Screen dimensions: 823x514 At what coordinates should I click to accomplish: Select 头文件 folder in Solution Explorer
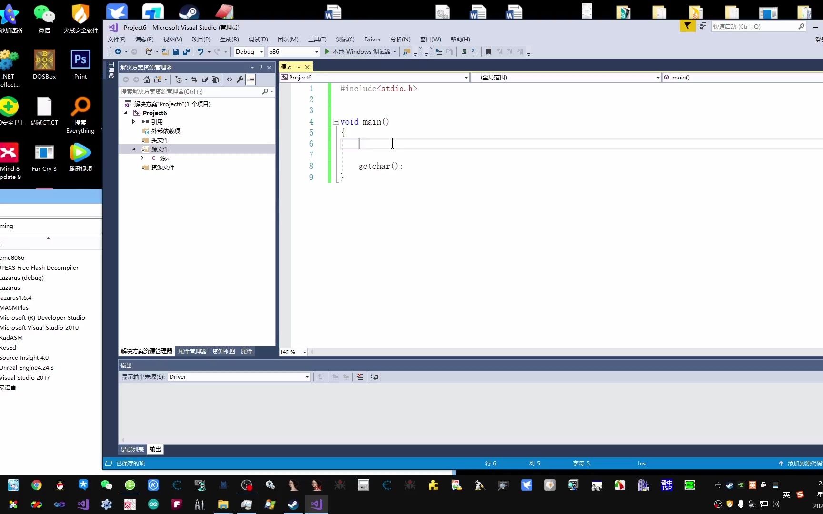(x=160, y=140)
